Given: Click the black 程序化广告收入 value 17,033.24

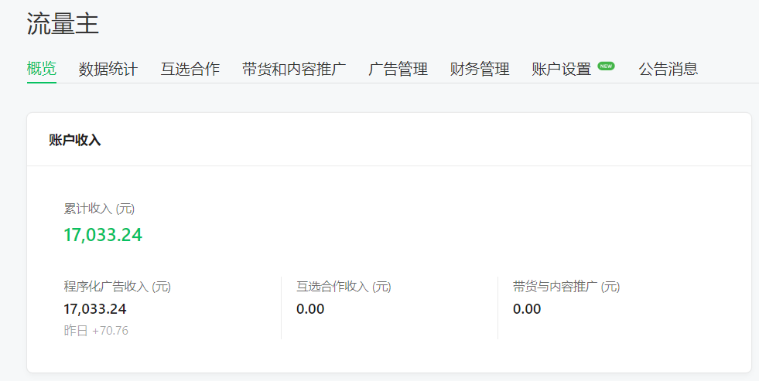Looking at the screenshot, I should pyautogui.click(x=95, y=309).
